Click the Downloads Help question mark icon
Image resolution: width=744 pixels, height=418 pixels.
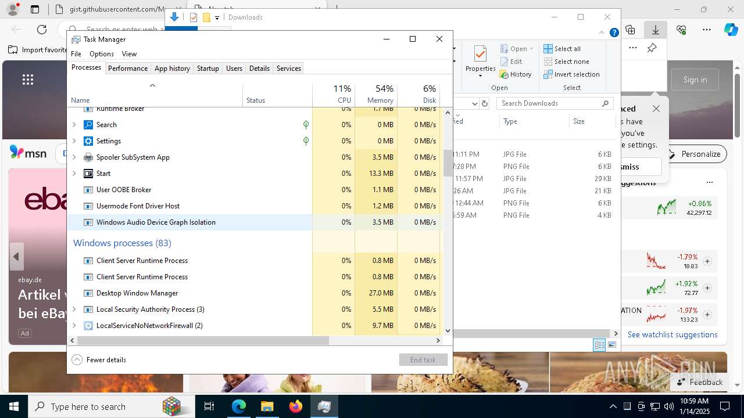(614, 33)
